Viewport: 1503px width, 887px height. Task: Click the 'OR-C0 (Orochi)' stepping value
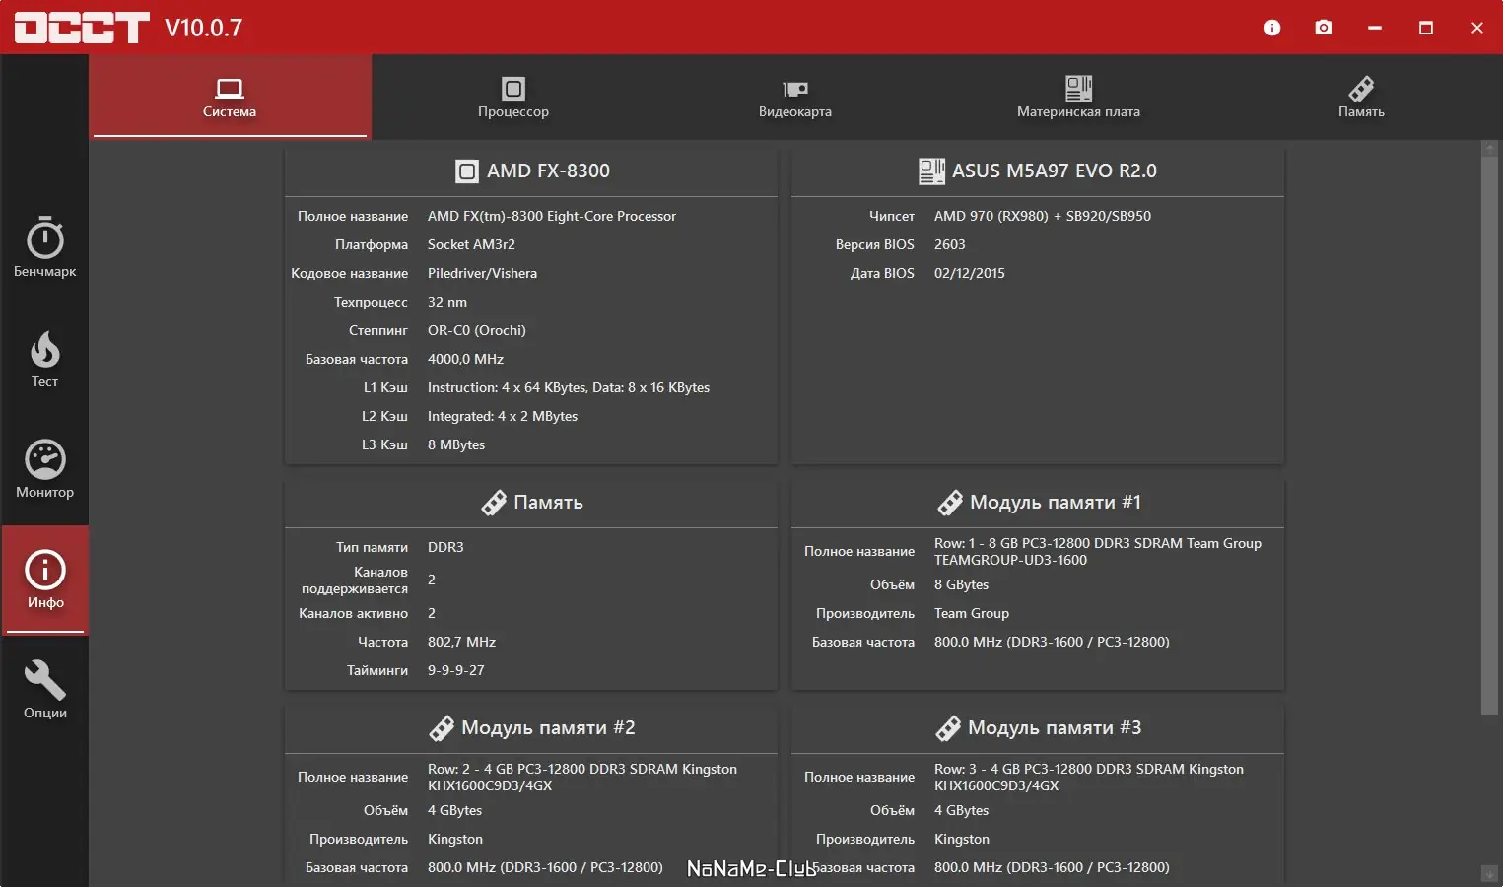click(477, 331)
